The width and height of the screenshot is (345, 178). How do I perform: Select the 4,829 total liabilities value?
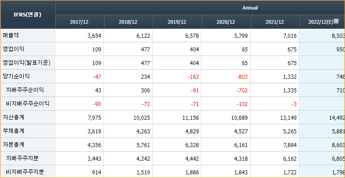point(192,131)
